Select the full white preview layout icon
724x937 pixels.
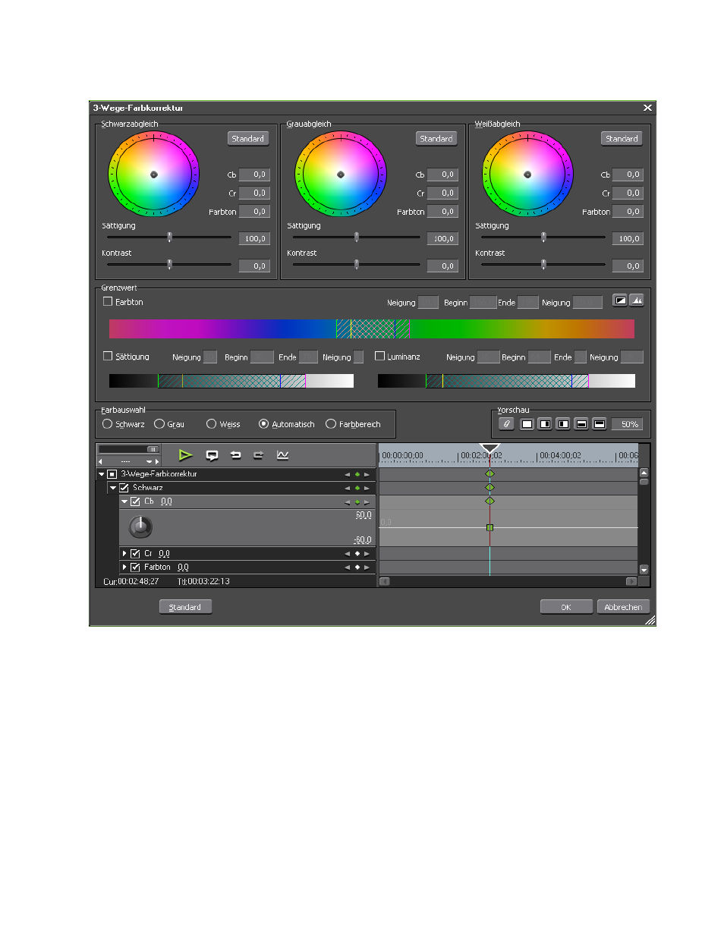coord(527,424)
